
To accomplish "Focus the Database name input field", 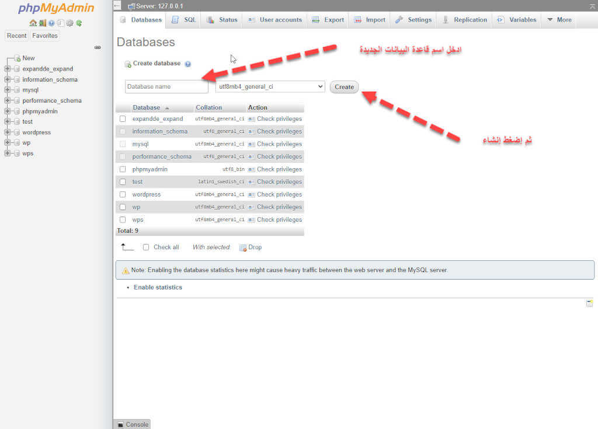I will tap(166, 86).
